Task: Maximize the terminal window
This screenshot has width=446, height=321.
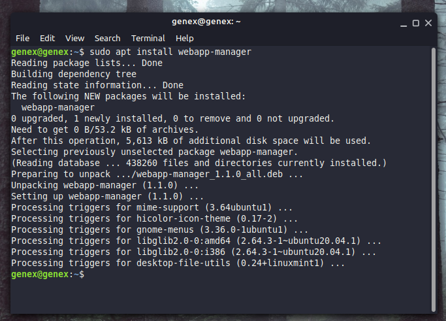Action: tap(416, 23)
